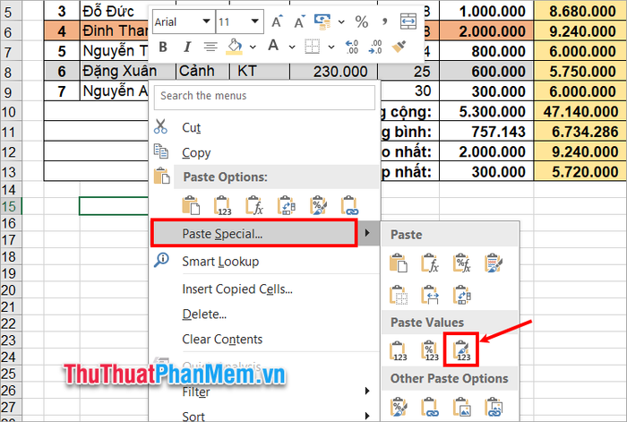
Task: Click the Search the menus box
Action: (264, 95)
